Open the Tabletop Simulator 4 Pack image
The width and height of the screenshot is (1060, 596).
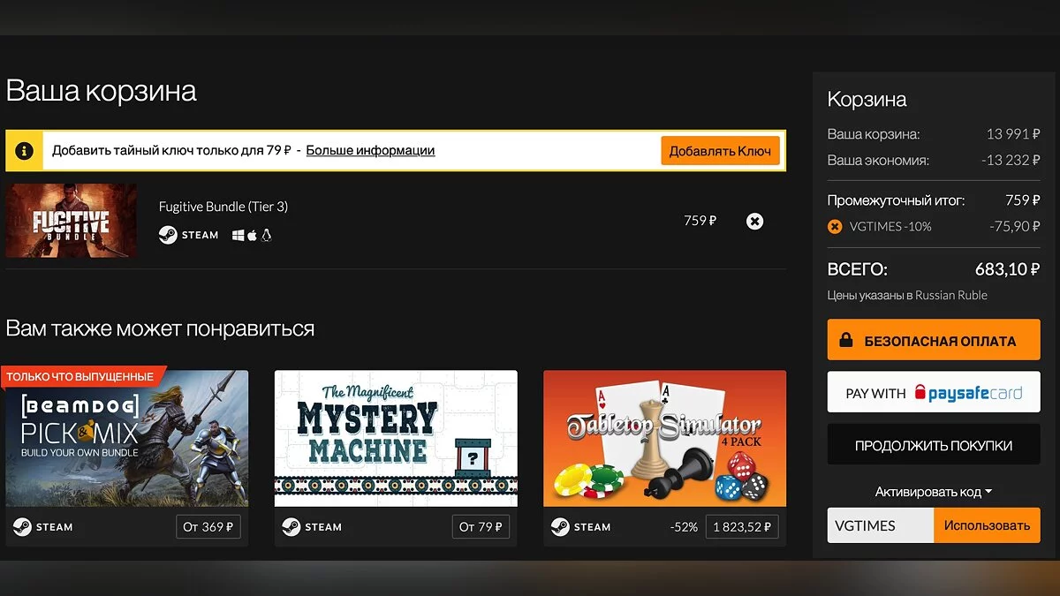point(664,438)
